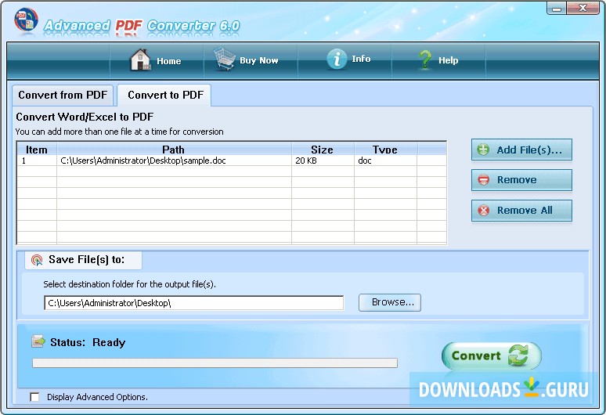Click the Size column header

(x=323, y=150)
